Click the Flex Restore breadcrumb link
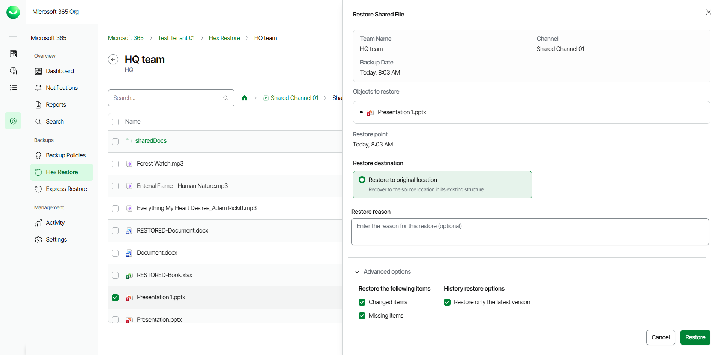 (x=224, y=38)
